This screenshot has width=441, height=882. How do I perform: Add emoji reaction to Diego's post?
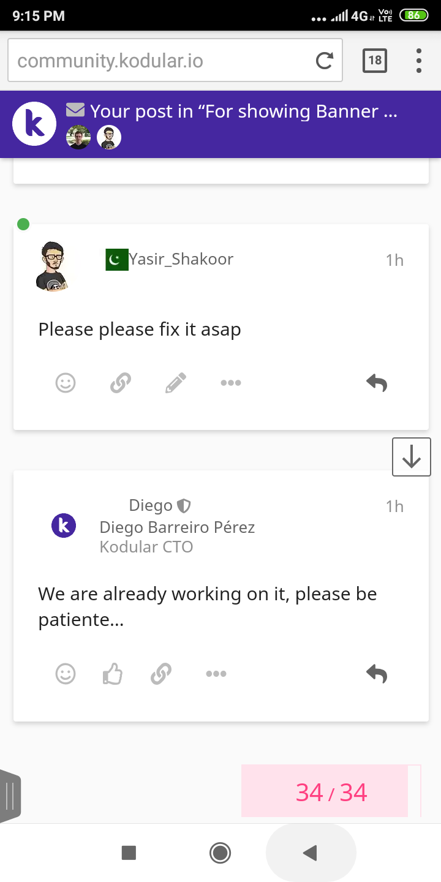coord(66,674)
